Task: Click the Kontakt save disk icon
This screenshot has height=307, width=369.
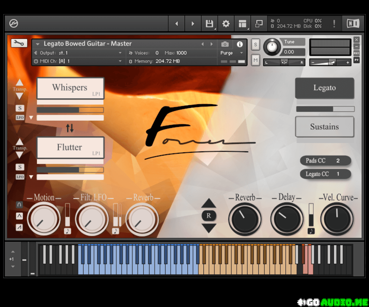Action: pos(209,24)
